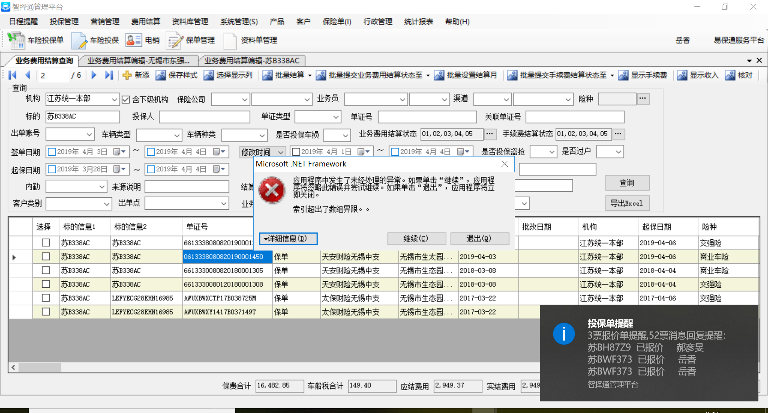This screenshot has height=413, width=768.
Task: Jump to the last record page
Action: click(x=109, y=75)
